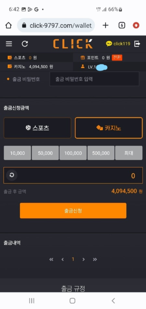
Task: Tap the logout icon at the top right
Action: tap(137, 44)
